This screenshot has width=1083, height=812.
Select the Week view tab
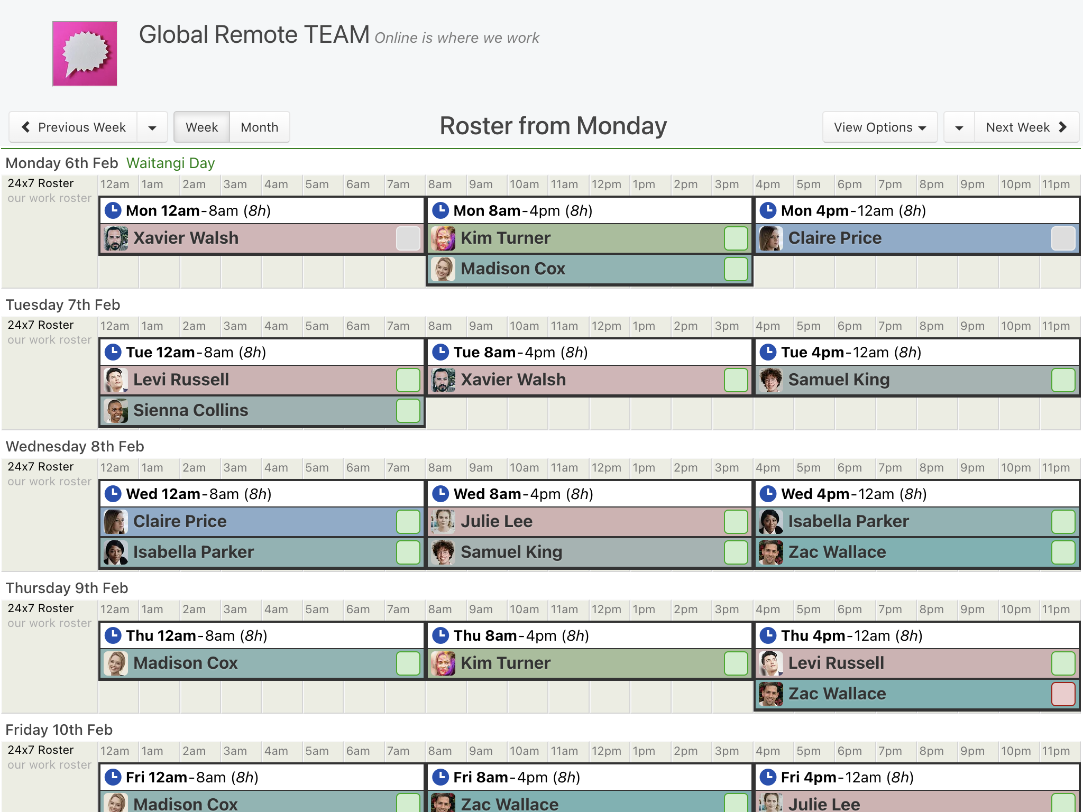pyautogui.click(x=201, y=127)
